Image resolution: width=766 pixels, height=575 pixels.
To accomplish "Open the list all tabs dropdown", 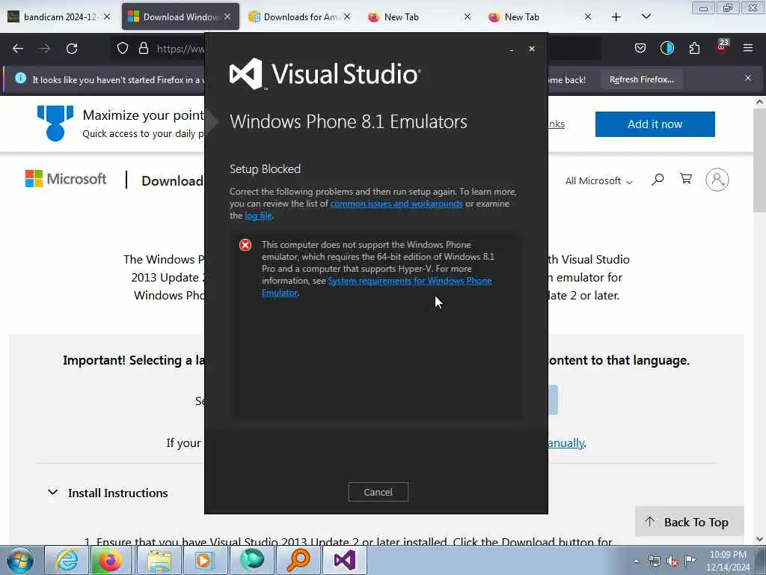I will [646, 16].
